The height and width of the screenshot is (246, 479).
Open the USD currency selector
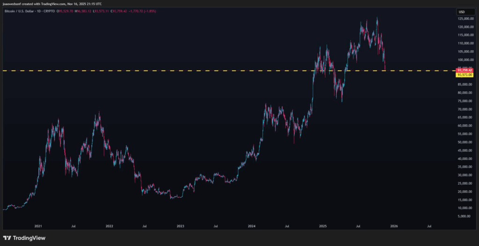[461, 12]
